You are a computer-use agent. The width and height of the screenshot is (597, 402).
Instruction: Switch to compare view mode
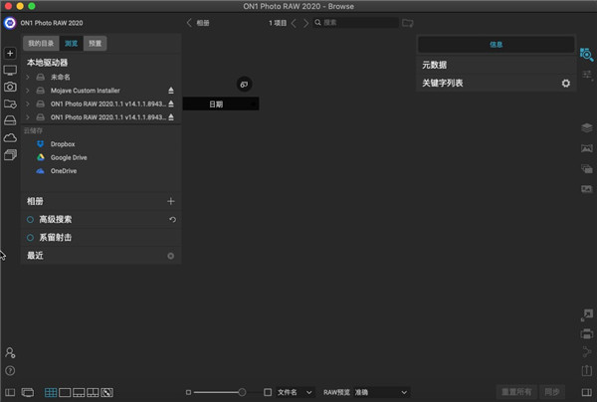[93, 392]
